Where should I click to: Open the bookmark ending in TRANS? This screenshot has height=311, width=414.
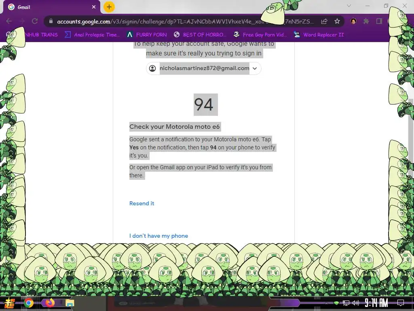pyautogui.click(x=32, y=35)
